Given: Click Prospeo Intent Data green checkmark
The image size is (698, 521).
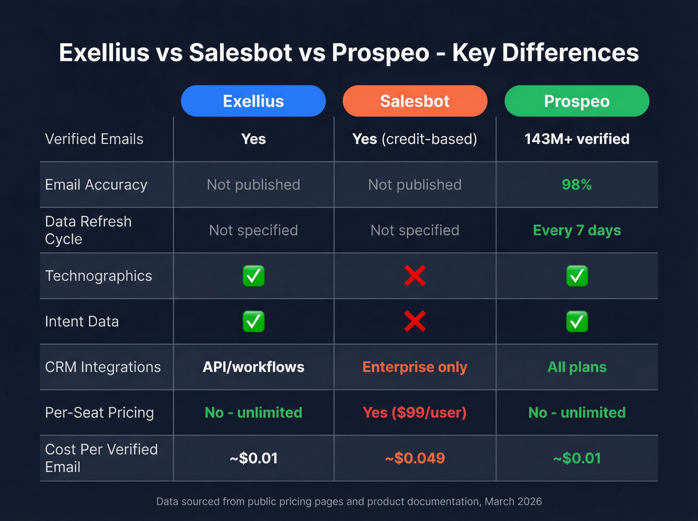Looking at the screenshot, I should pos(577,322).
